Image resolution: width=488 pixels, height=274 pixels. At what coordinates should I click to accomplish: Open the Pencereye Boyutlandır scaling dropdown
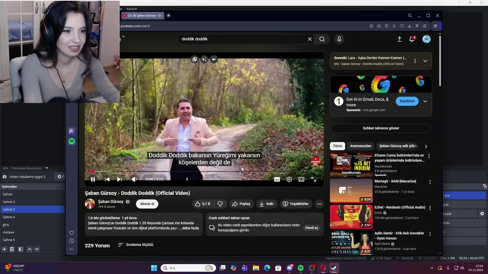click(30, 168)
